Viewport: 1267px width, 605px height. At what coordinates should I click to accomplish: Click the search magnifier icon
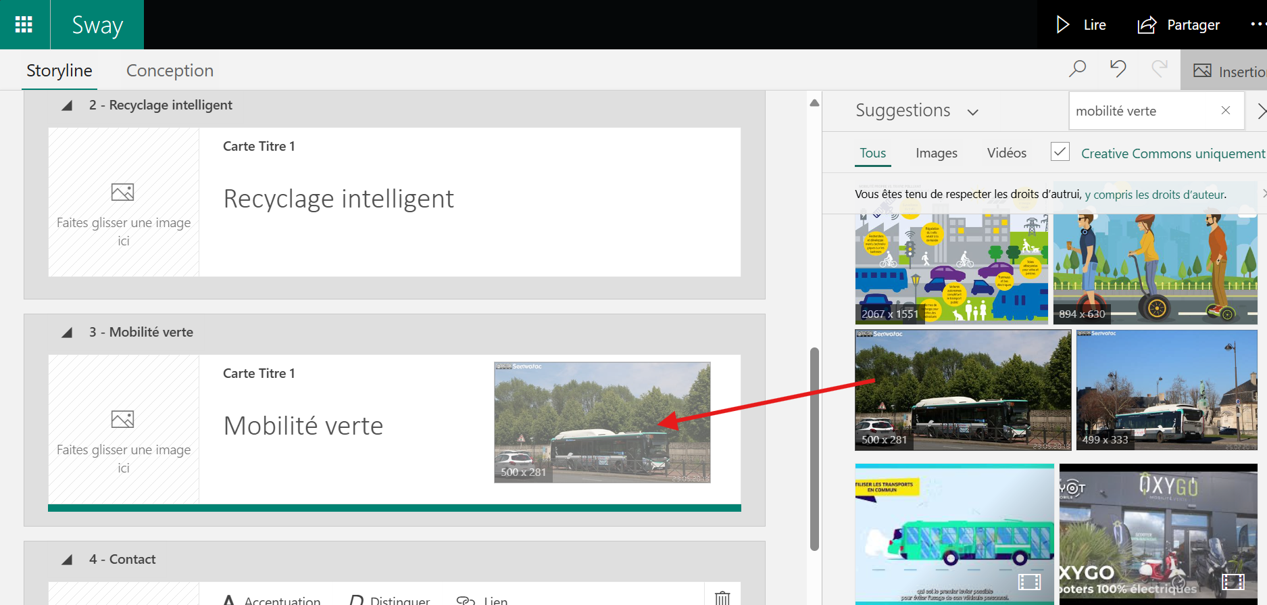1077,69
